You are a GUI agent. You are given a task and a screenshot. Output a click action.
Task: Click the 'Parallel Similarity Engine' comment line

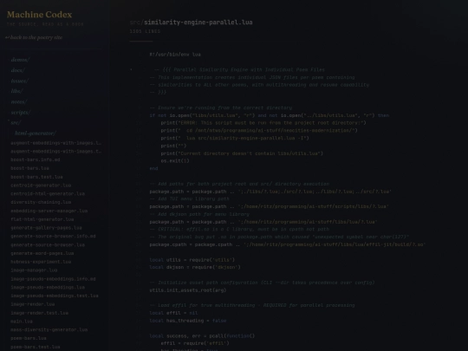240,69
